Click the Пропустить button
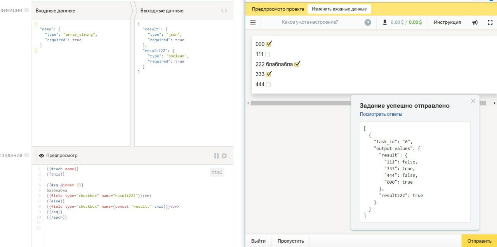Viewport: 497px width, 247px height. tap(291, 241)
